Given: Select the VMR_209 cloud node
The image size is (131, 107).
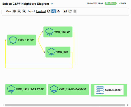Looking at the screenshot, I should pos(58,52).
